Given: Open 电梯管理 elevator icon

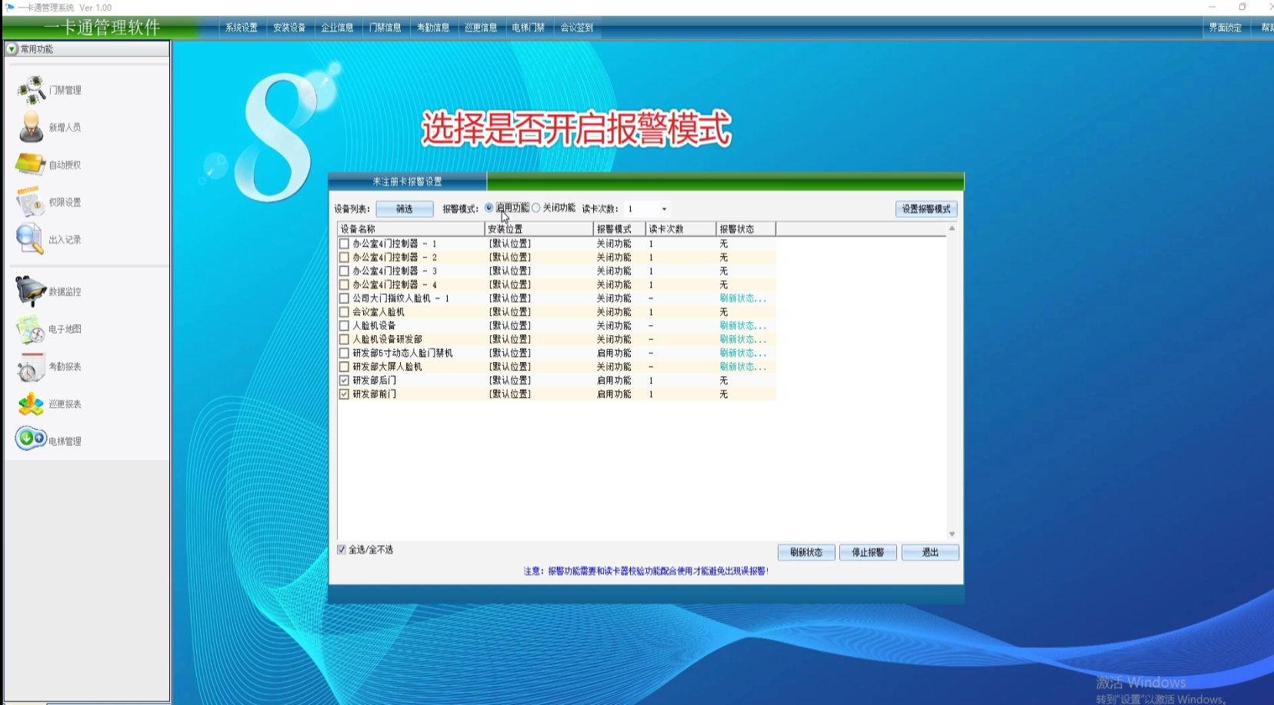Looking at the screenshot, I should pyautogui.click(x=31, y=440).
